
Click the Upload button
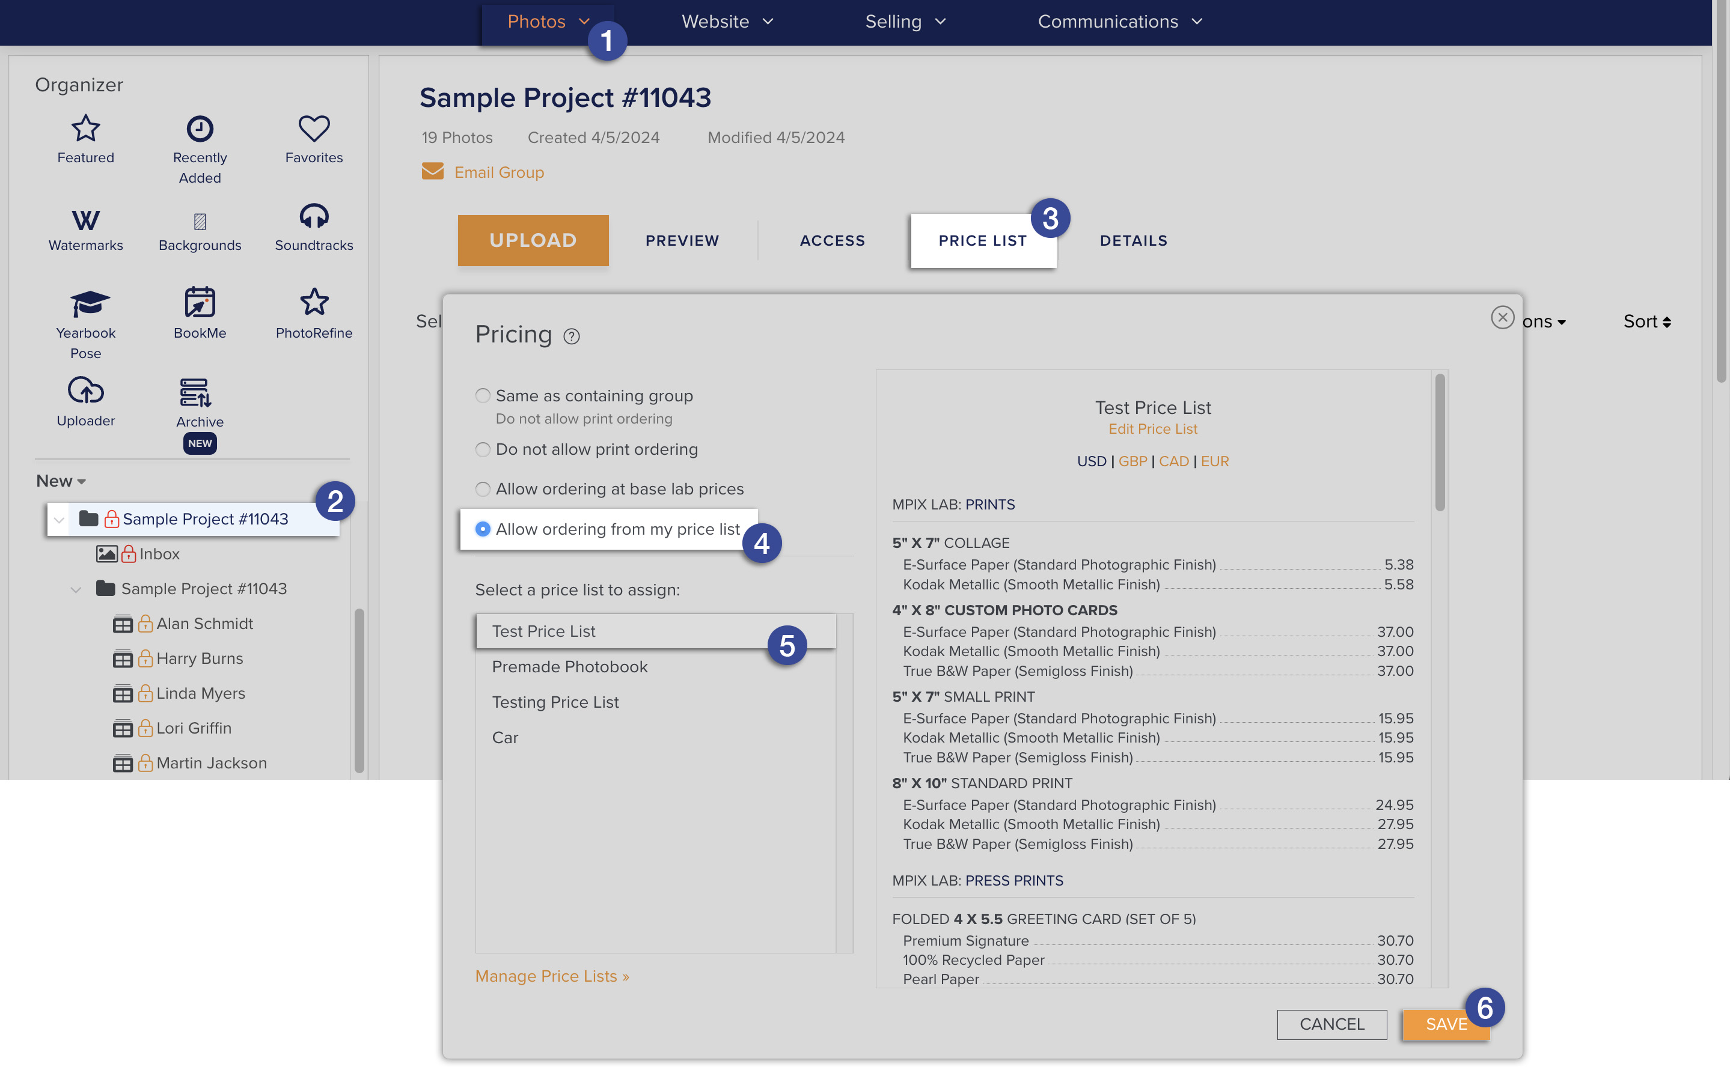click(x=533, y=240)
